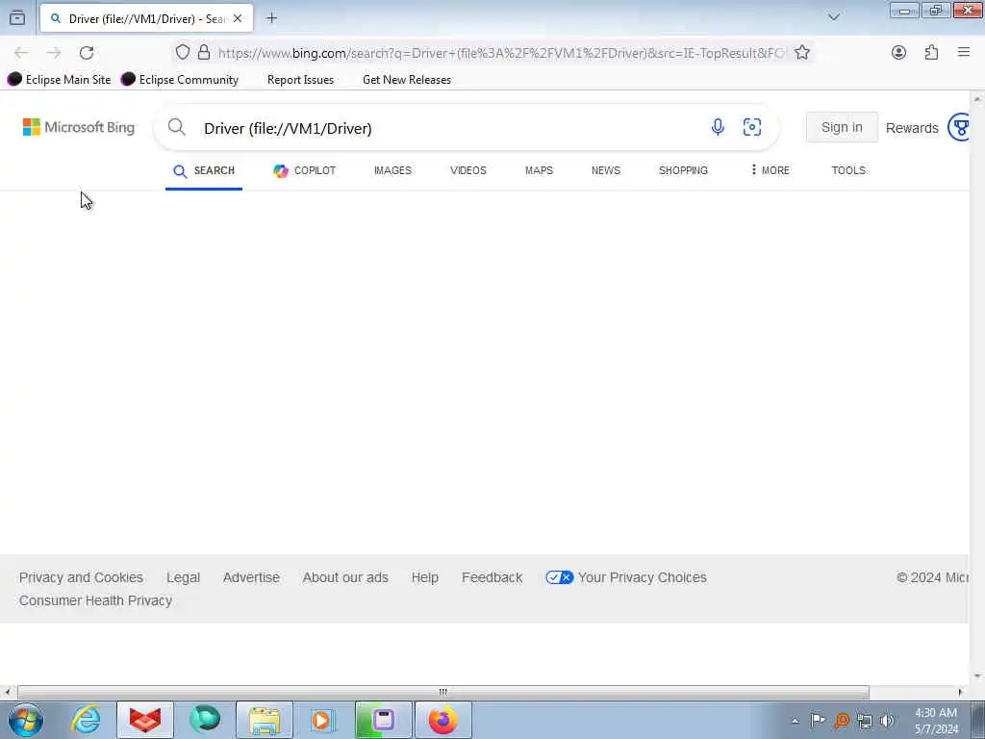
Task: Open the green sphere taskbar app
Action: [x=205, y=720]
